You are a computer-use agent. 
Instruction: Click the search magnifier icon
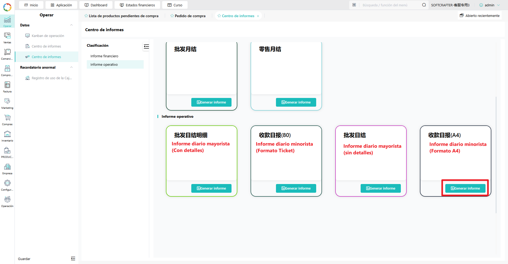[424, 5]
